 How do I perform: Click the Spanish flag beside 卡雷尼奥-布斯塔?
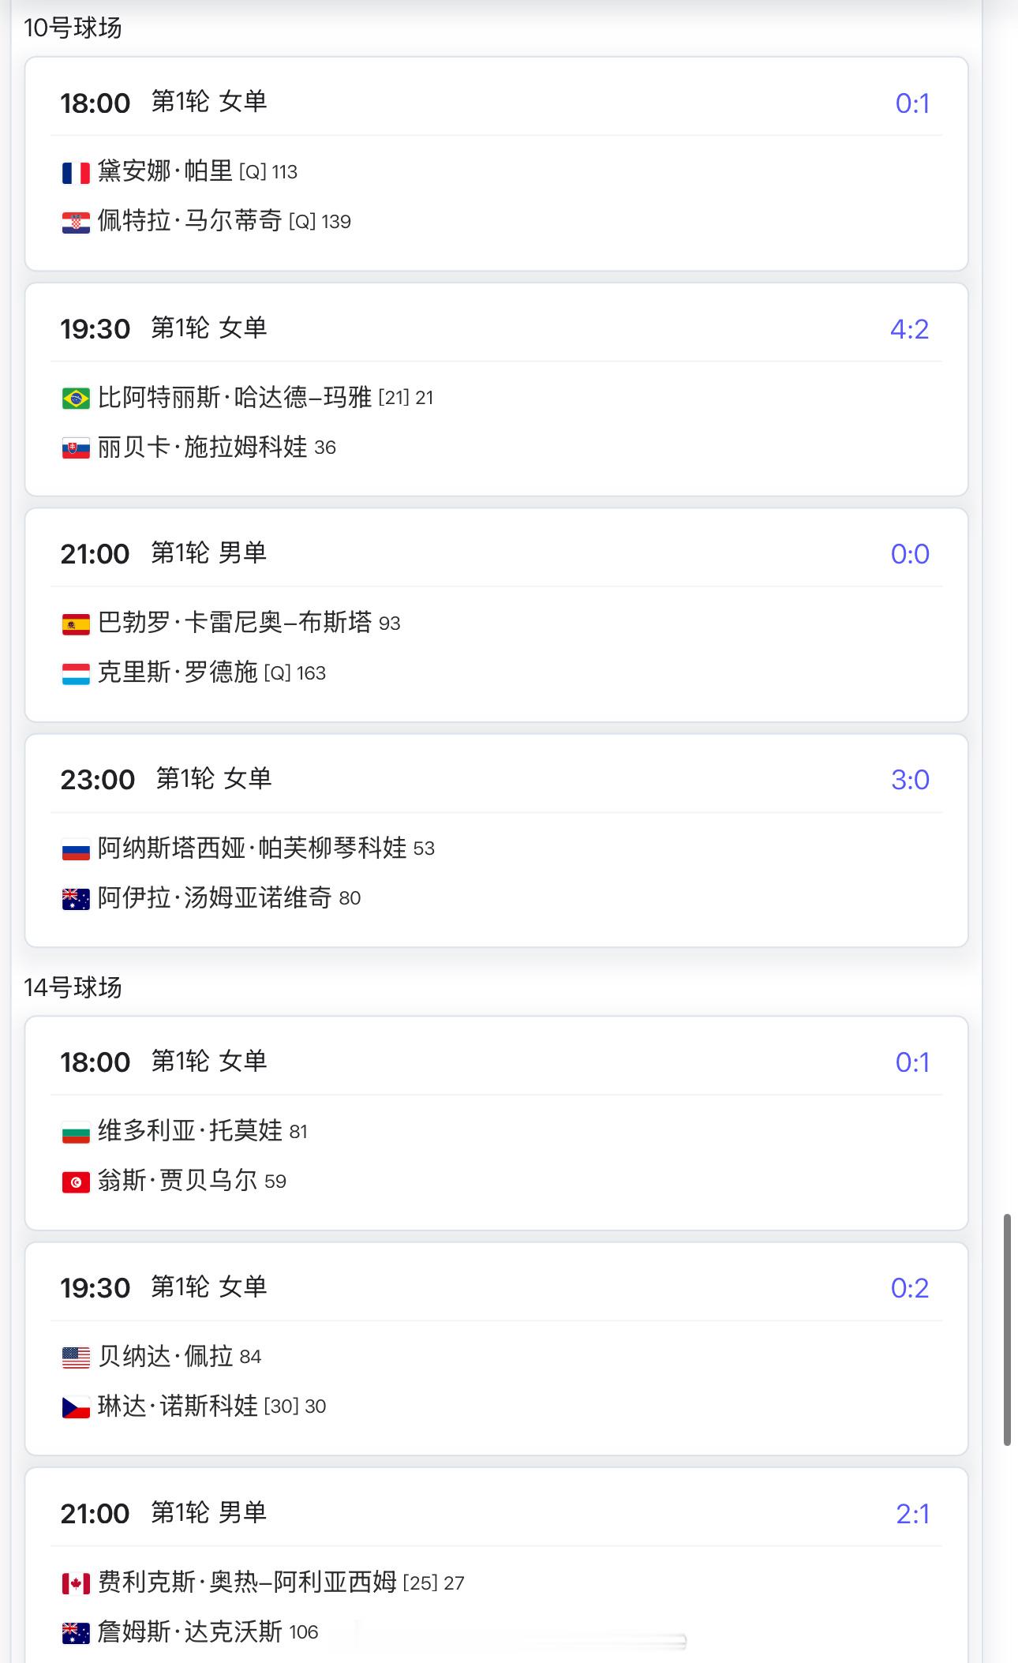pyautogui.click(x=76, y=624)
